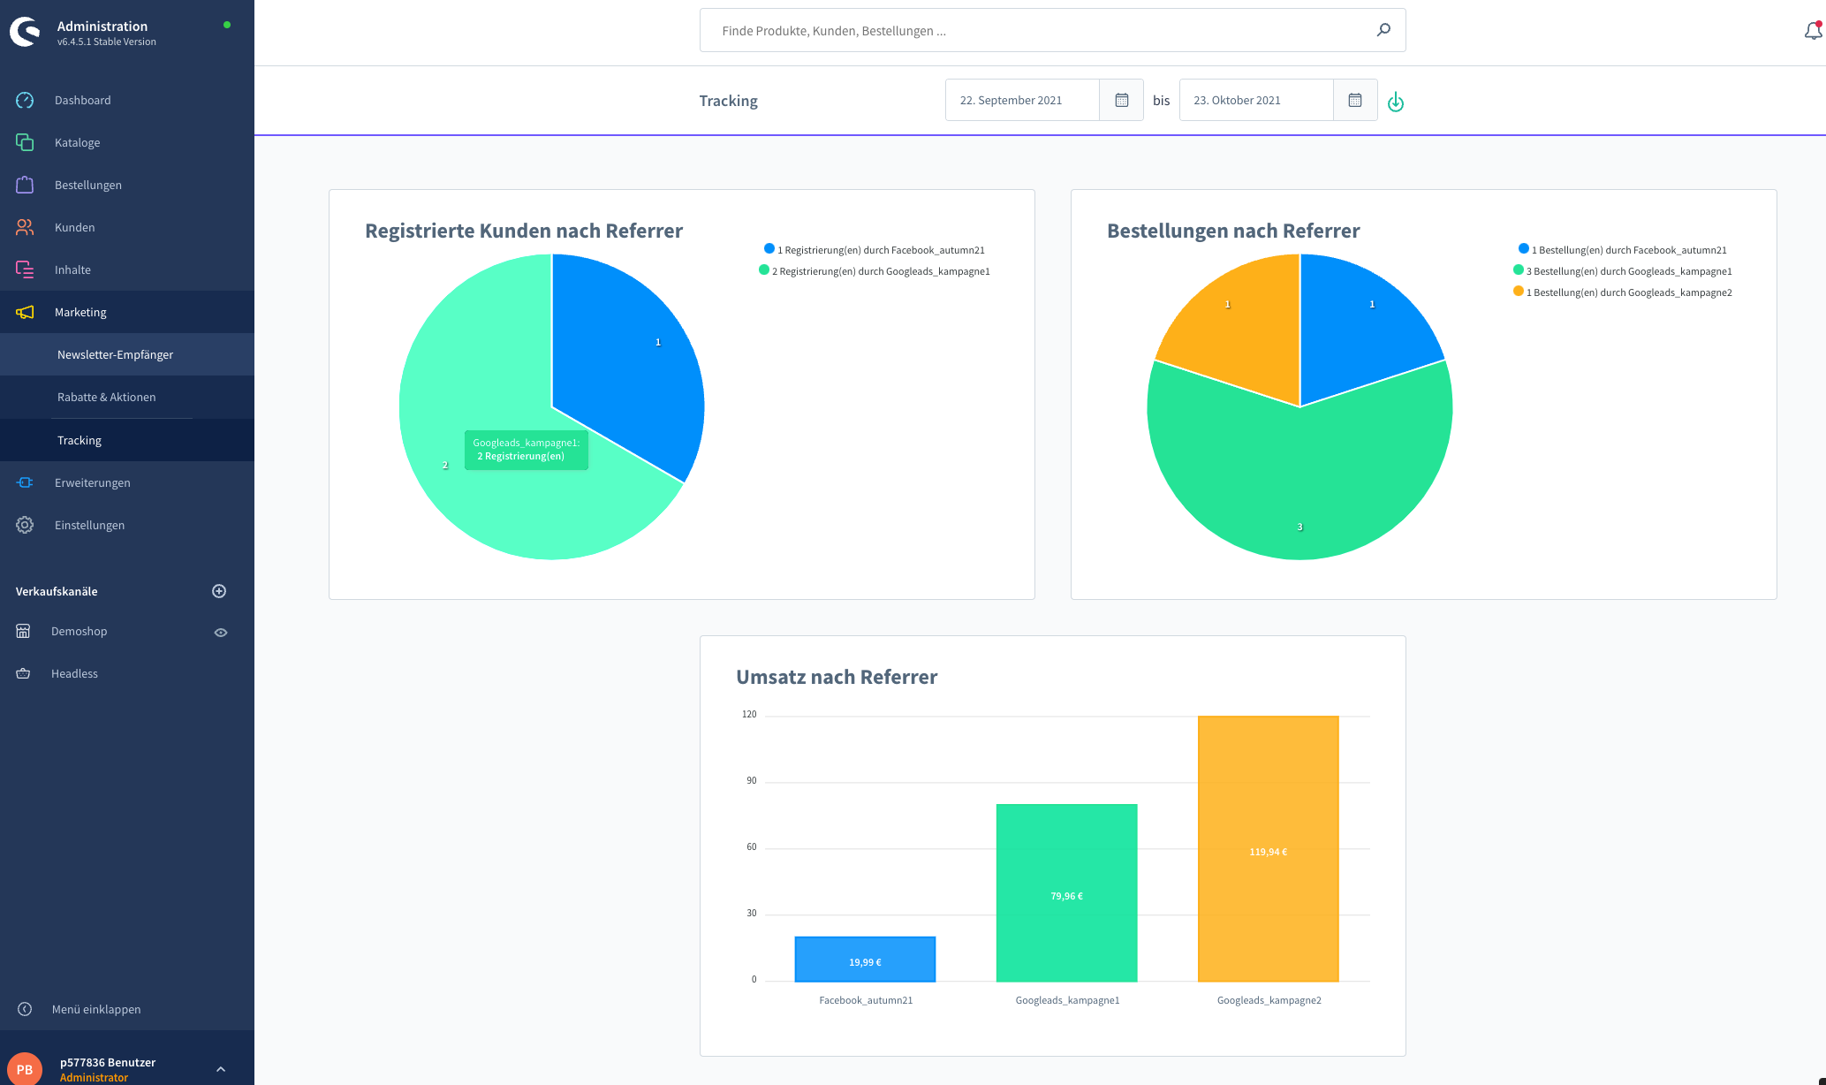1826x1085 pixels.
Task: Open the Inhalte content icon
Action: (x=25, y=269)
